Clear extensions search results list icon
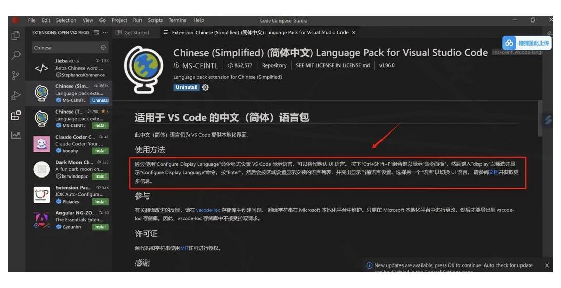The height and width of the screenshot is (288, 561). (96, 32)
